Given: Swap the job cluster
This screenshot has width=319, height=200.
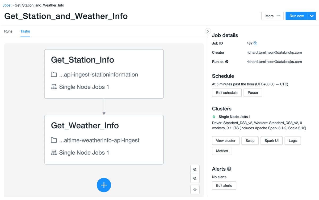Looking at the screenshot, I should point(250,141).
